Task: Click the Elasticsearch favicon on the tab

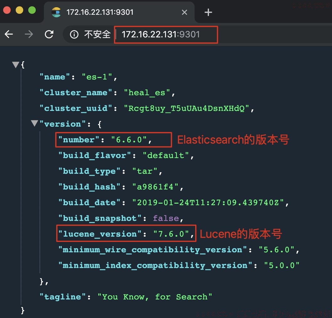Action: [x=56, y=12]
